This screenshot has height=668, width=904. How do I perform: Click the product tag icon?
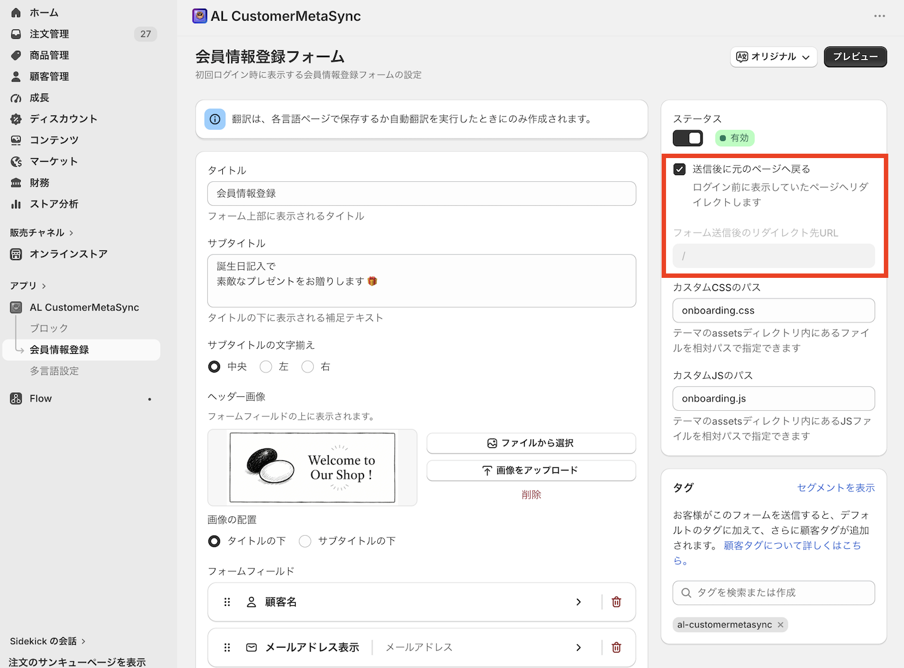click(16, 55)
